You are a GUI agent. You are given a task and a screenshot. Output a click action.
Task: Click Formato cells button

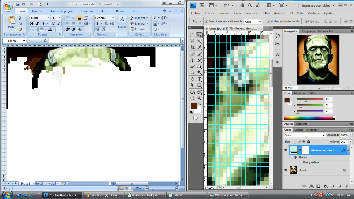point(139,29)
